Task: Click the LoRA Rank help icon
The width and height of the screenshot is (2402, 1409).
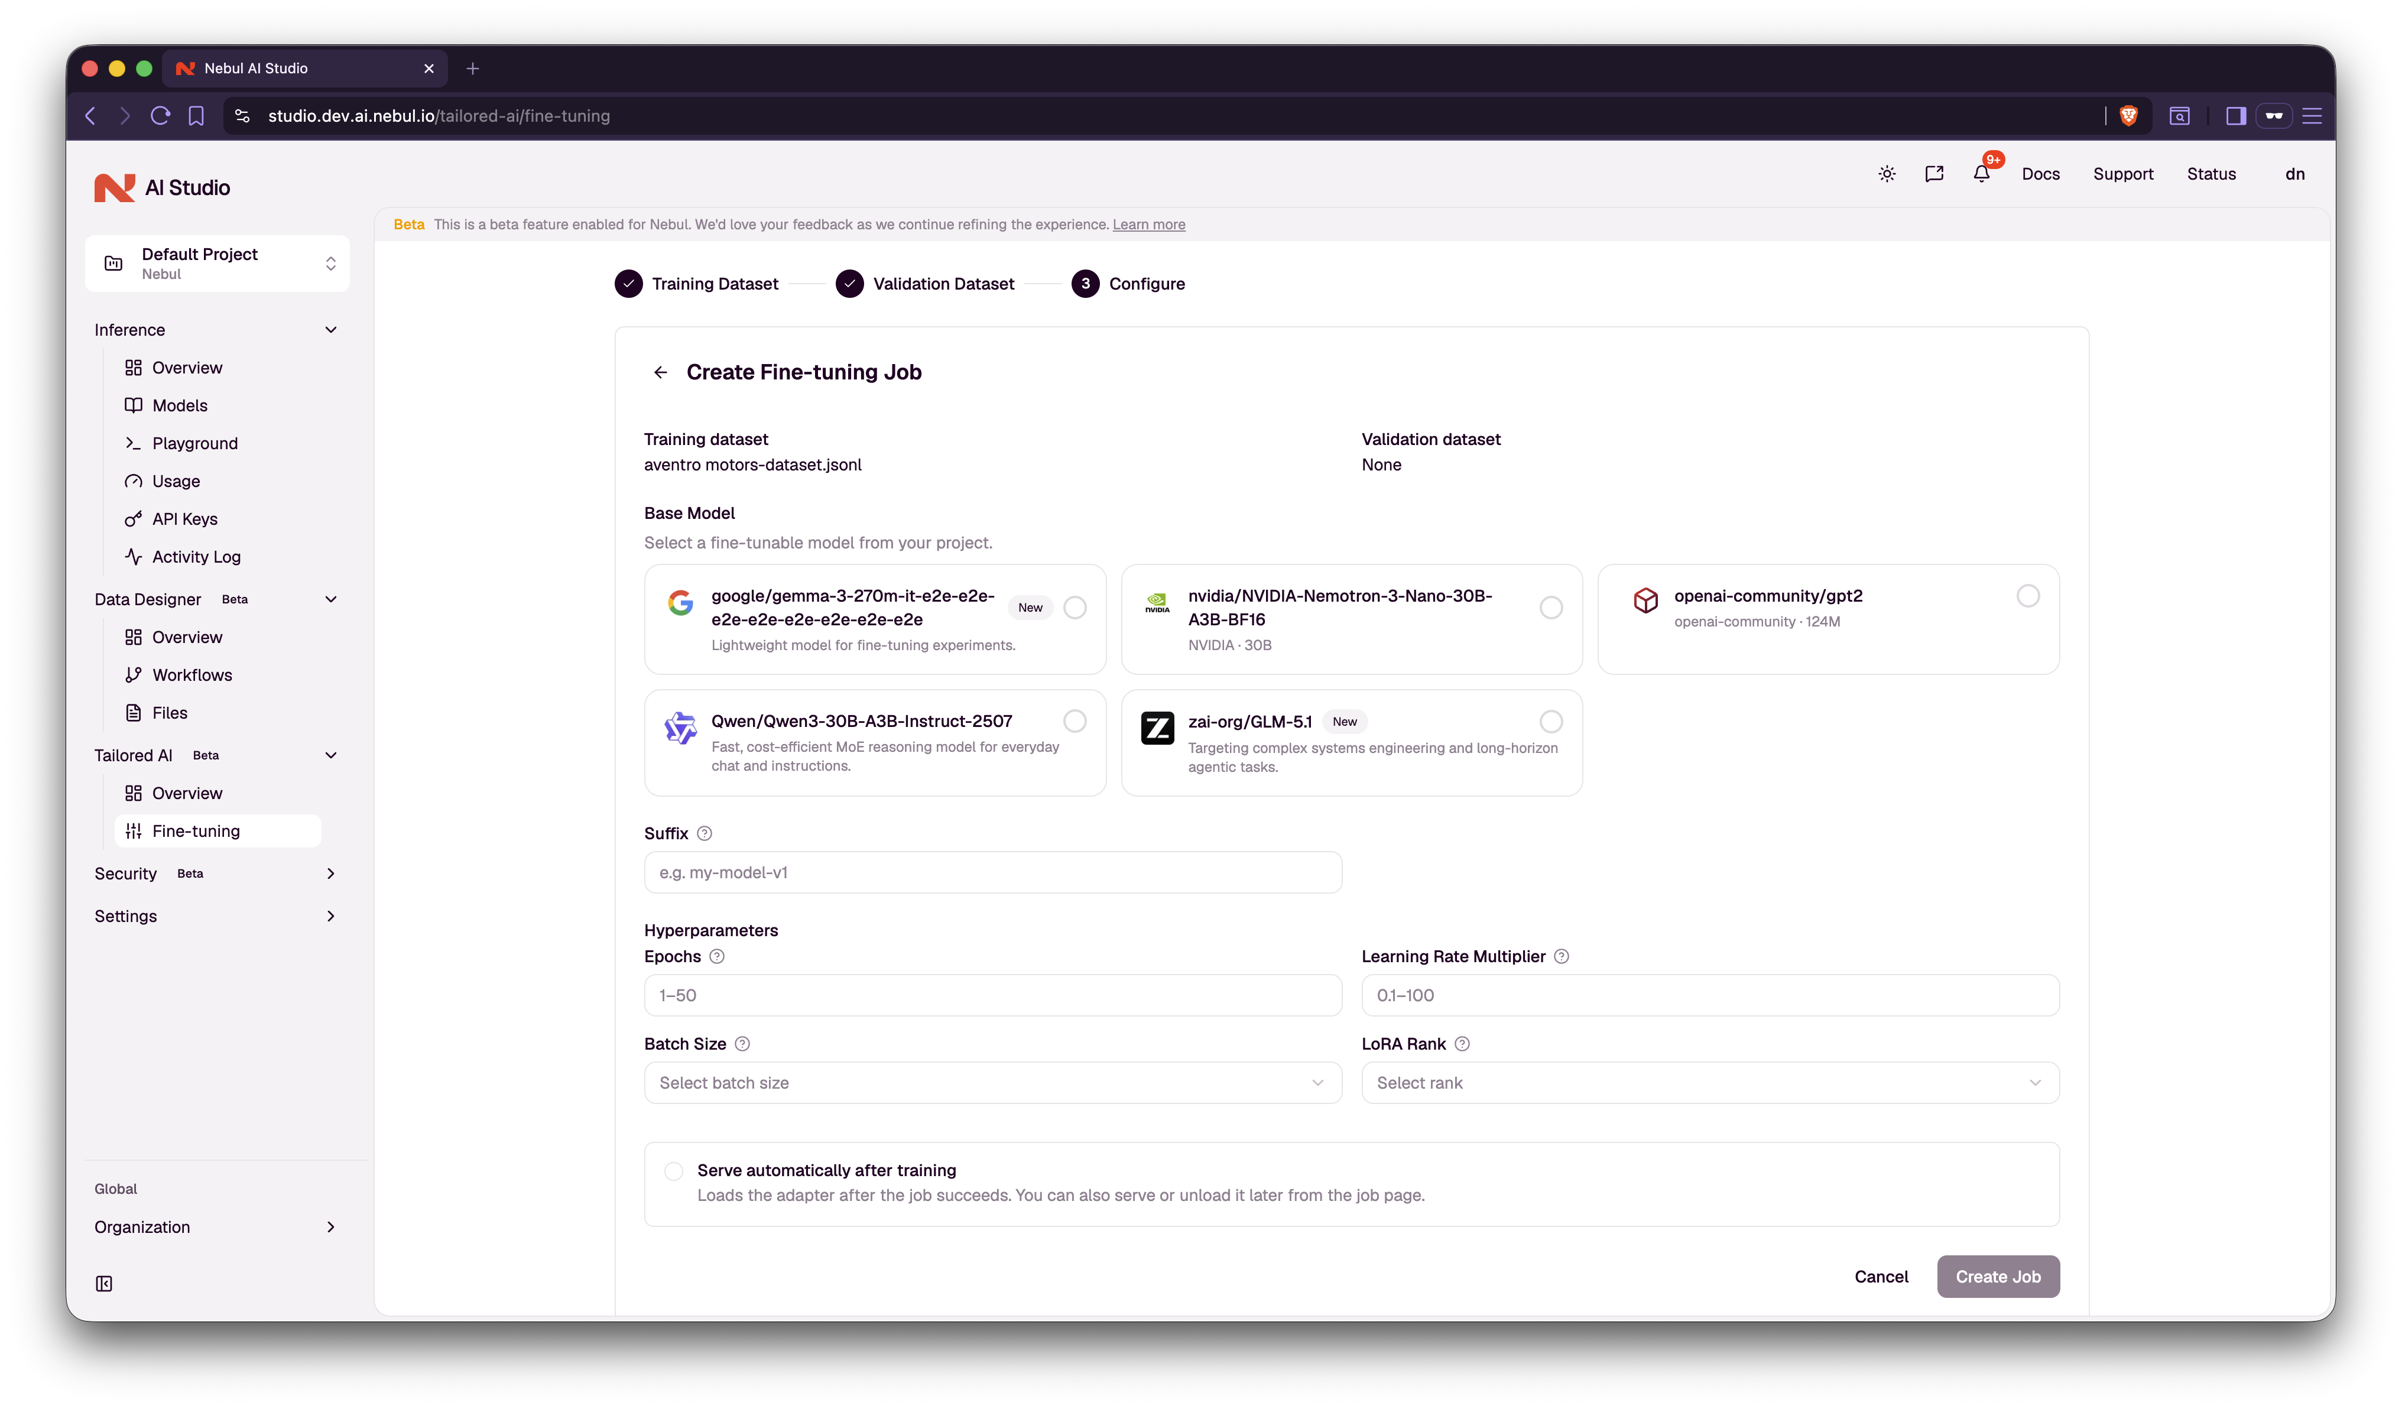Action: 1462,1044
